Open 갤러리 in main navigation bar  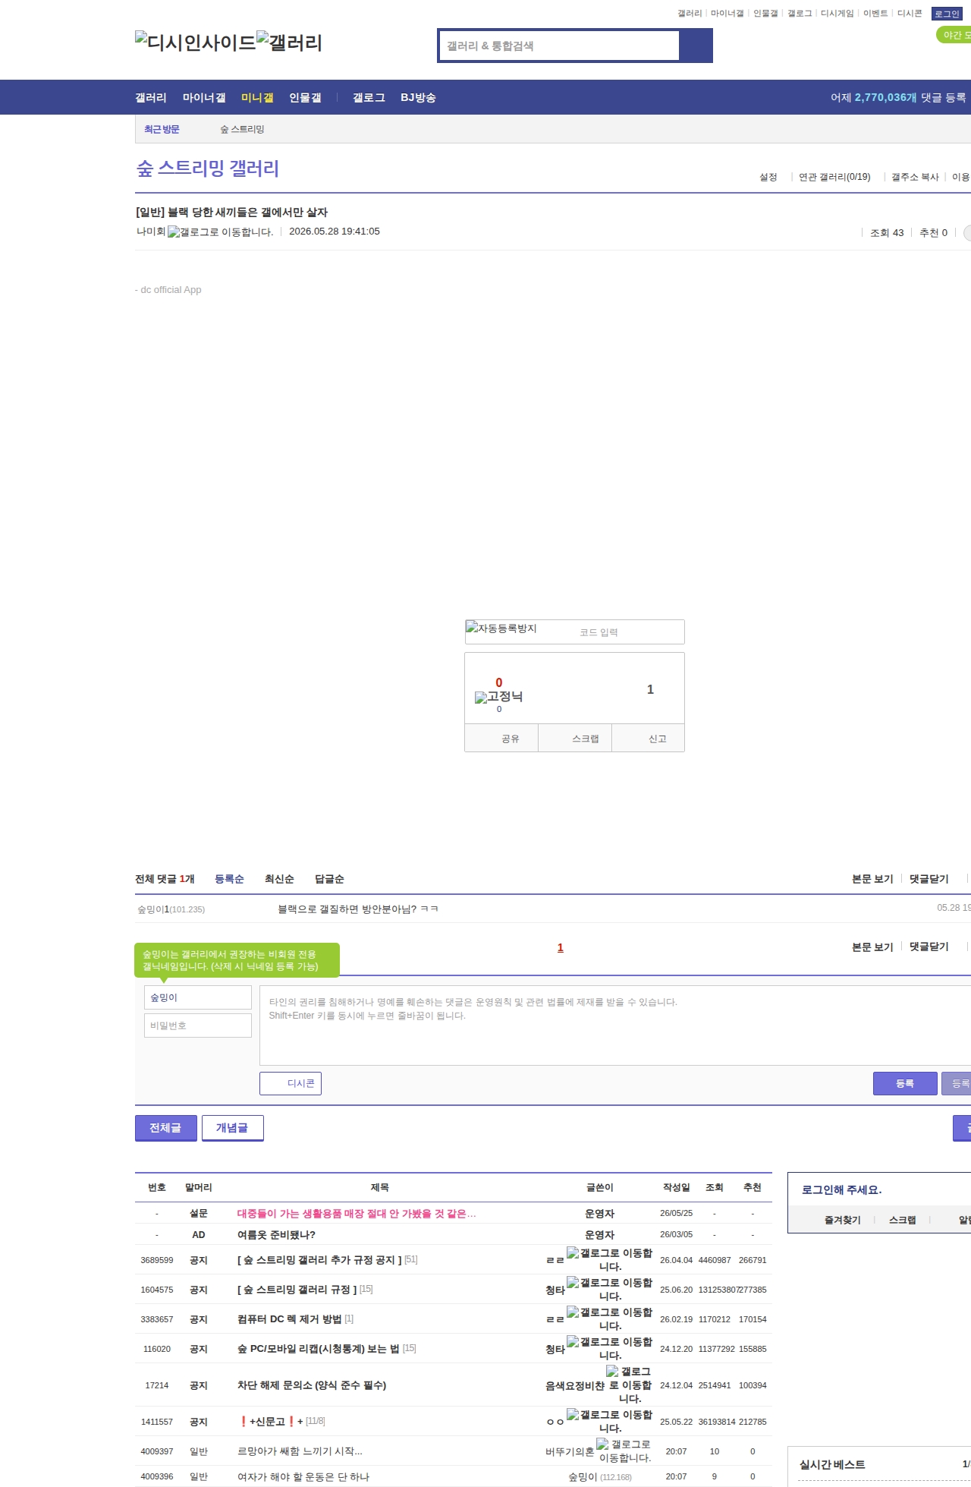[x=151, y=97]
